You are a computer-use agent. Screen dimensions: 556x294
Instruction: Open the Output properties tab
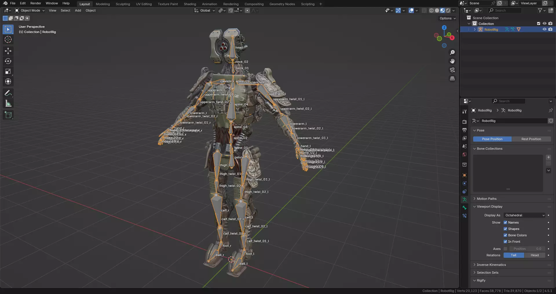point(464,130)
